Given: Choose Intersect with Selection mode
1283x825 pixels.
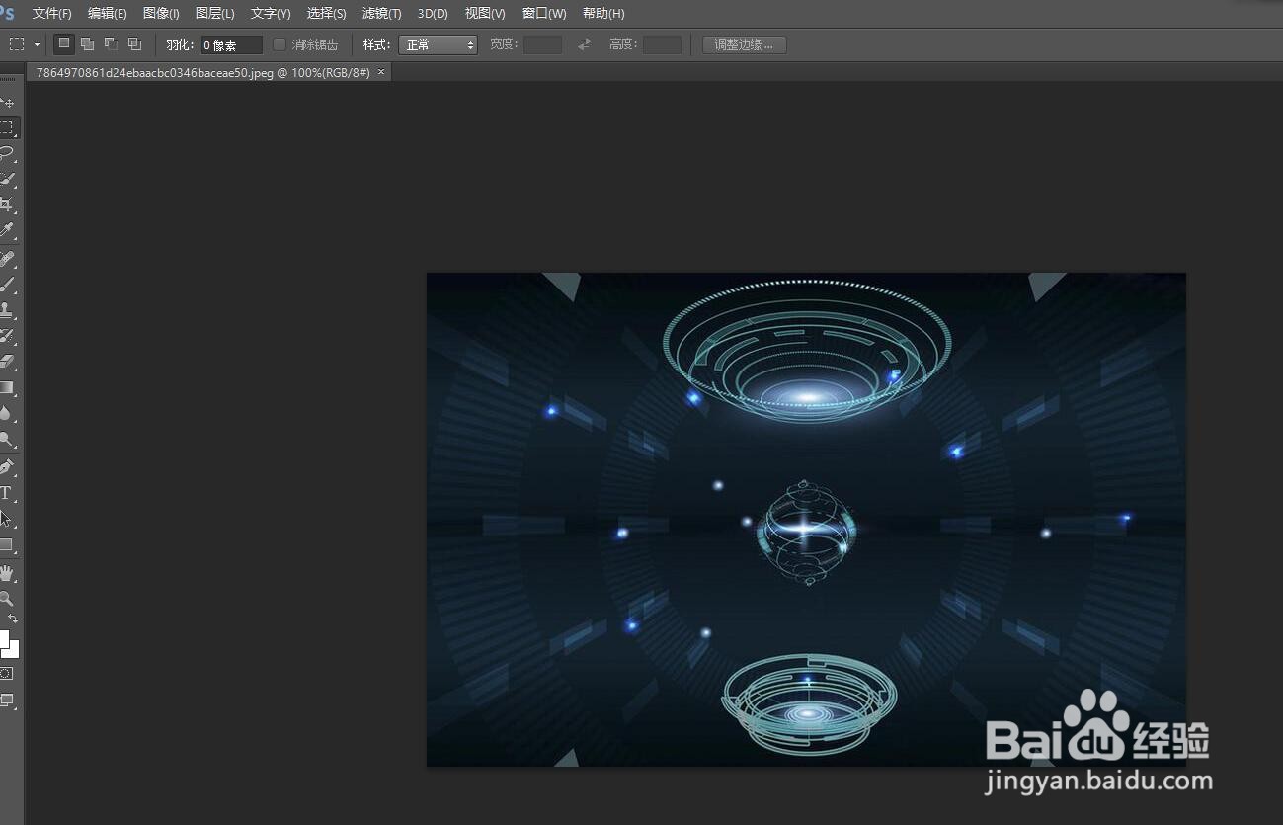Looking at the screenshot, I should pos(134,43).
